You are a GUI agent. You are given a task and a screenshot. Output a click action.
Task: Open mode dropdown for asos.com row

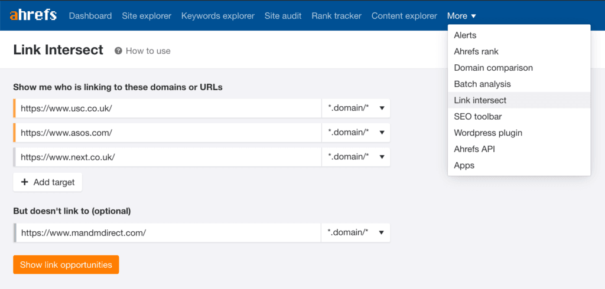point(356,133)
